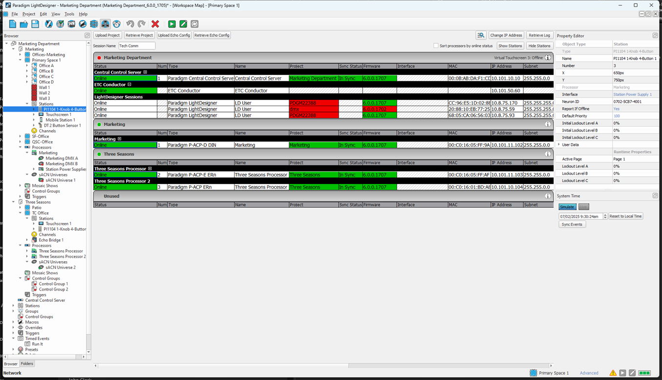Open project using the folder icon
The height and width of the screenshot is (380, 662).
tap(23, 24)
